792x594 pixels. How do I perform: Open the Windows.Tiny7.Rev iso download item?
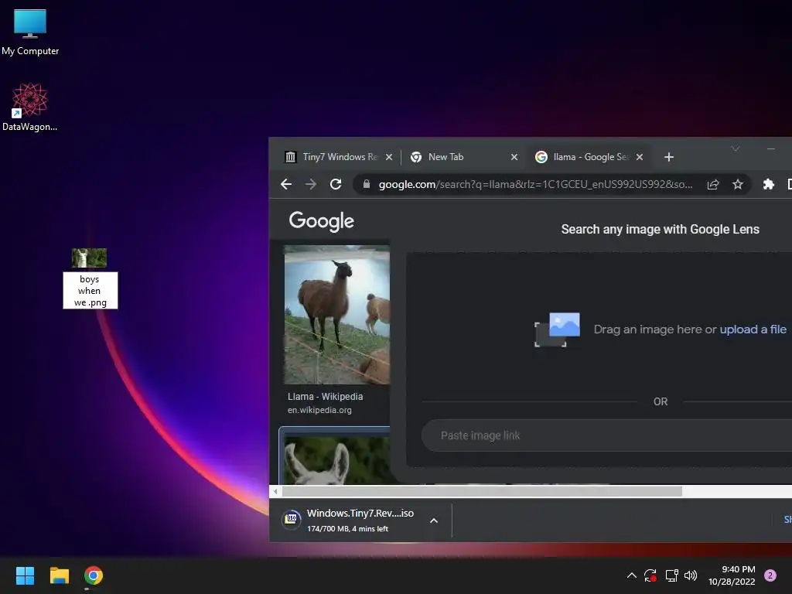(x=360, y=520)
